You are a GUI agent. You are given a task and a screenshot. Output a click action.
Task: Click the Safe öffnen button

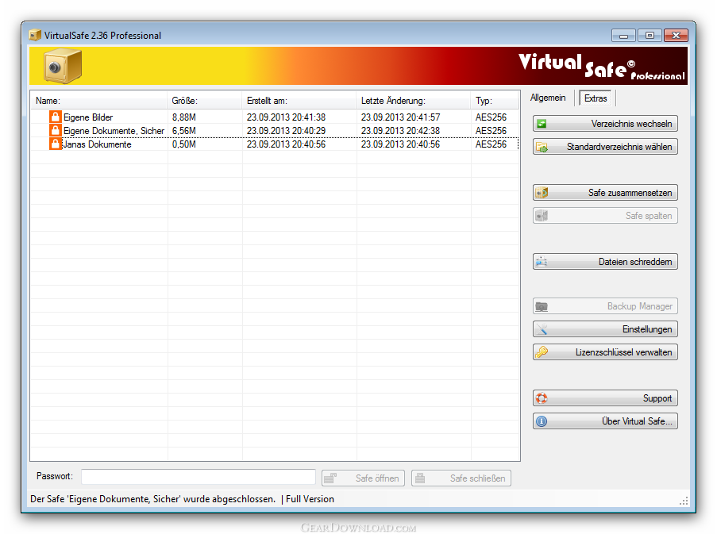363,478
